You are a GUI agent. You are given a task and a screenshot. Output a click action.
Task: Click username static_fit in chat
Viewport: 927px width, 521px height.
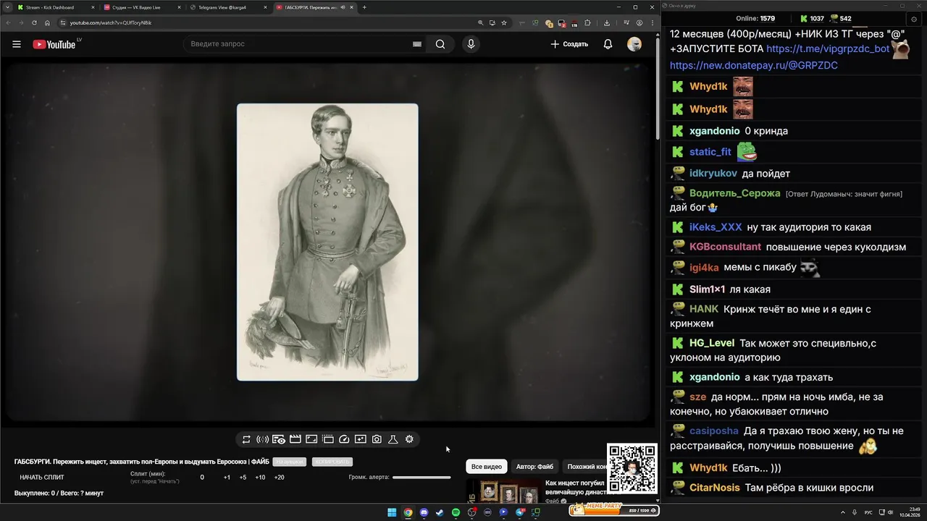[710, 152]
